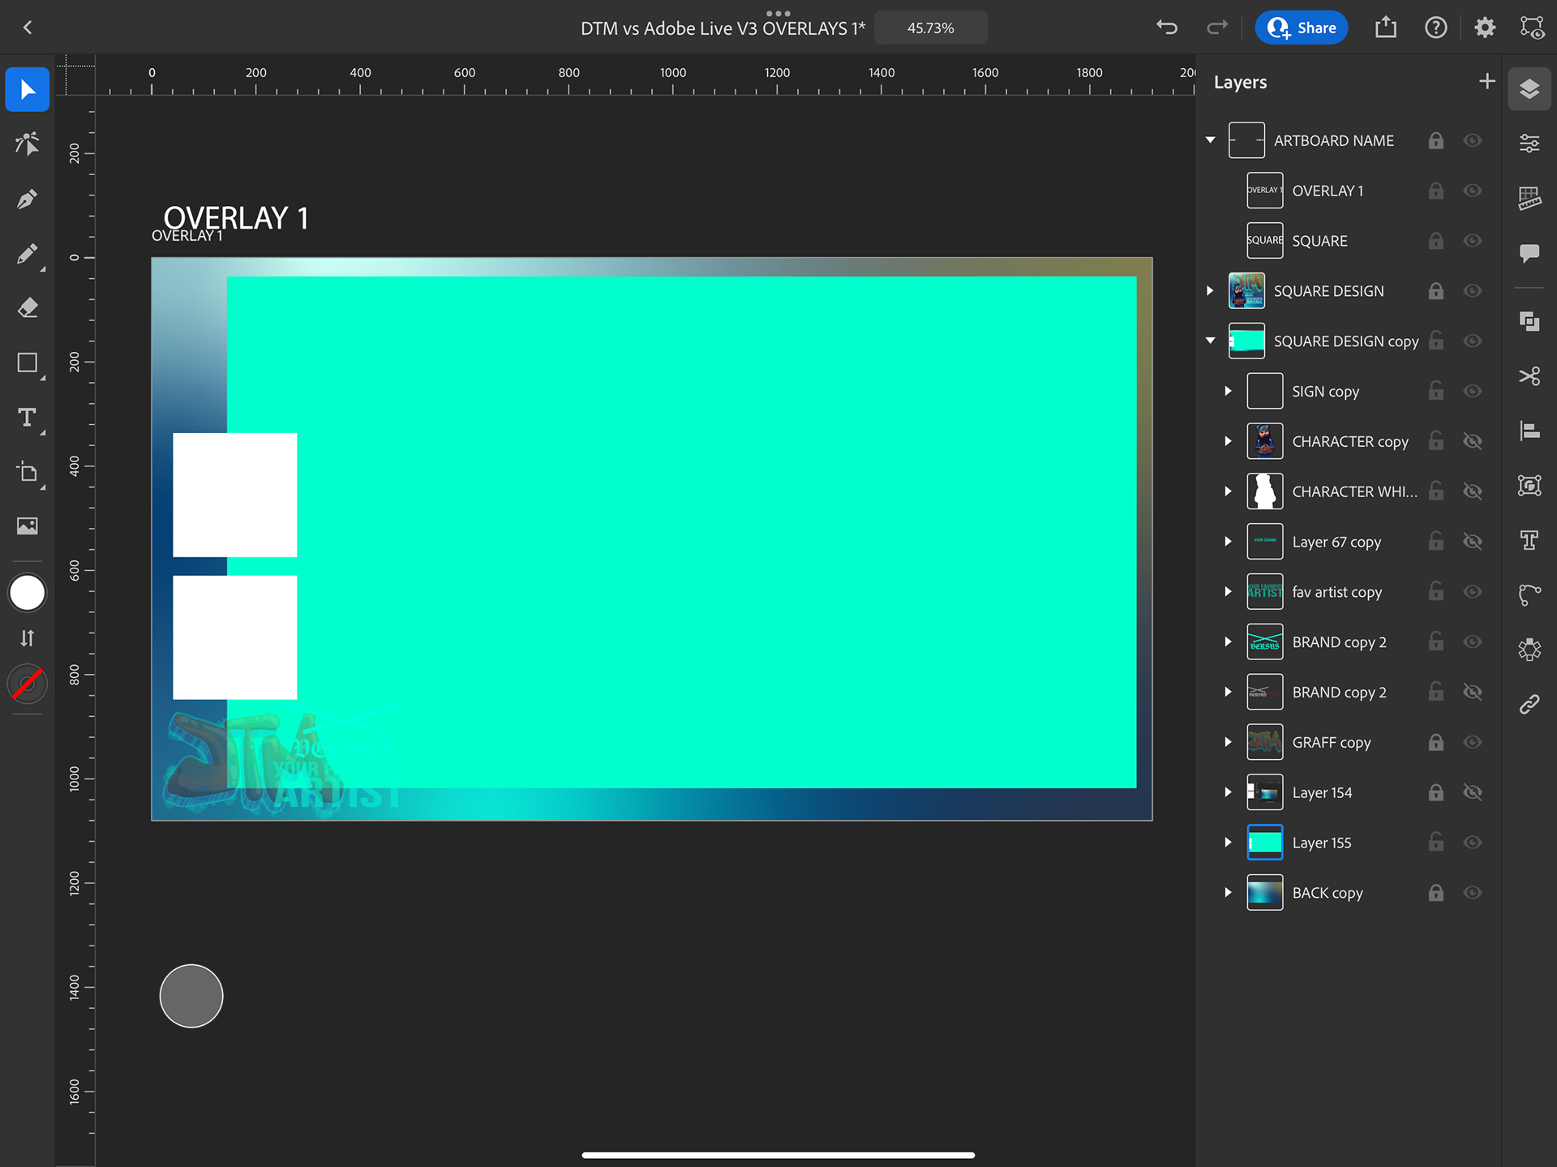Hide the SQUARE DESIGN copy layer

coord(1473,341)
